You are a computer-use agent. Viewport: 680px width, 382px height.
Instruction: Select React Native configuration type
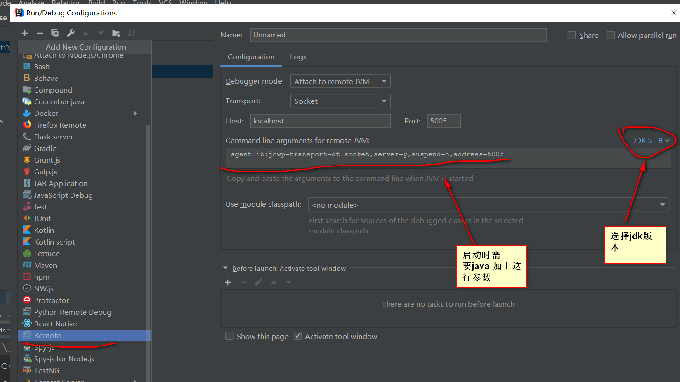(x=84, y=324)
